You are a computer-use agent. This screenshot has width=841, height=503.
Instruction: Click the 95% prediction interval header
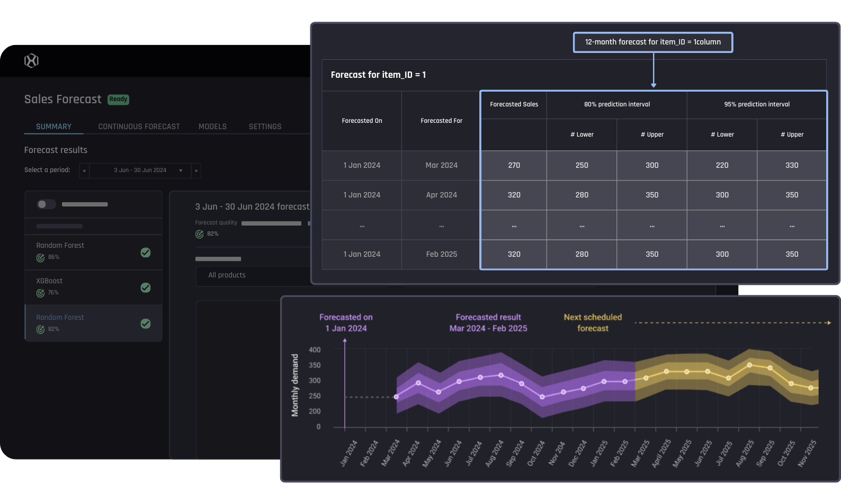pos(757,104)
